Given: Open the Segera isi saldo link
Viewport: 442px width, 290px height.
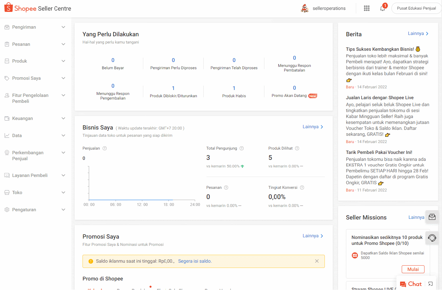Looking at the screenshot, I should point(194,261).
